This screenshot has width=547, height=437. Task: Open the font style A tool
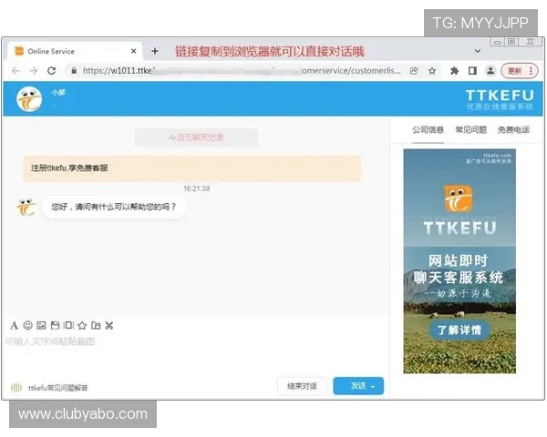tap(14, 326)
